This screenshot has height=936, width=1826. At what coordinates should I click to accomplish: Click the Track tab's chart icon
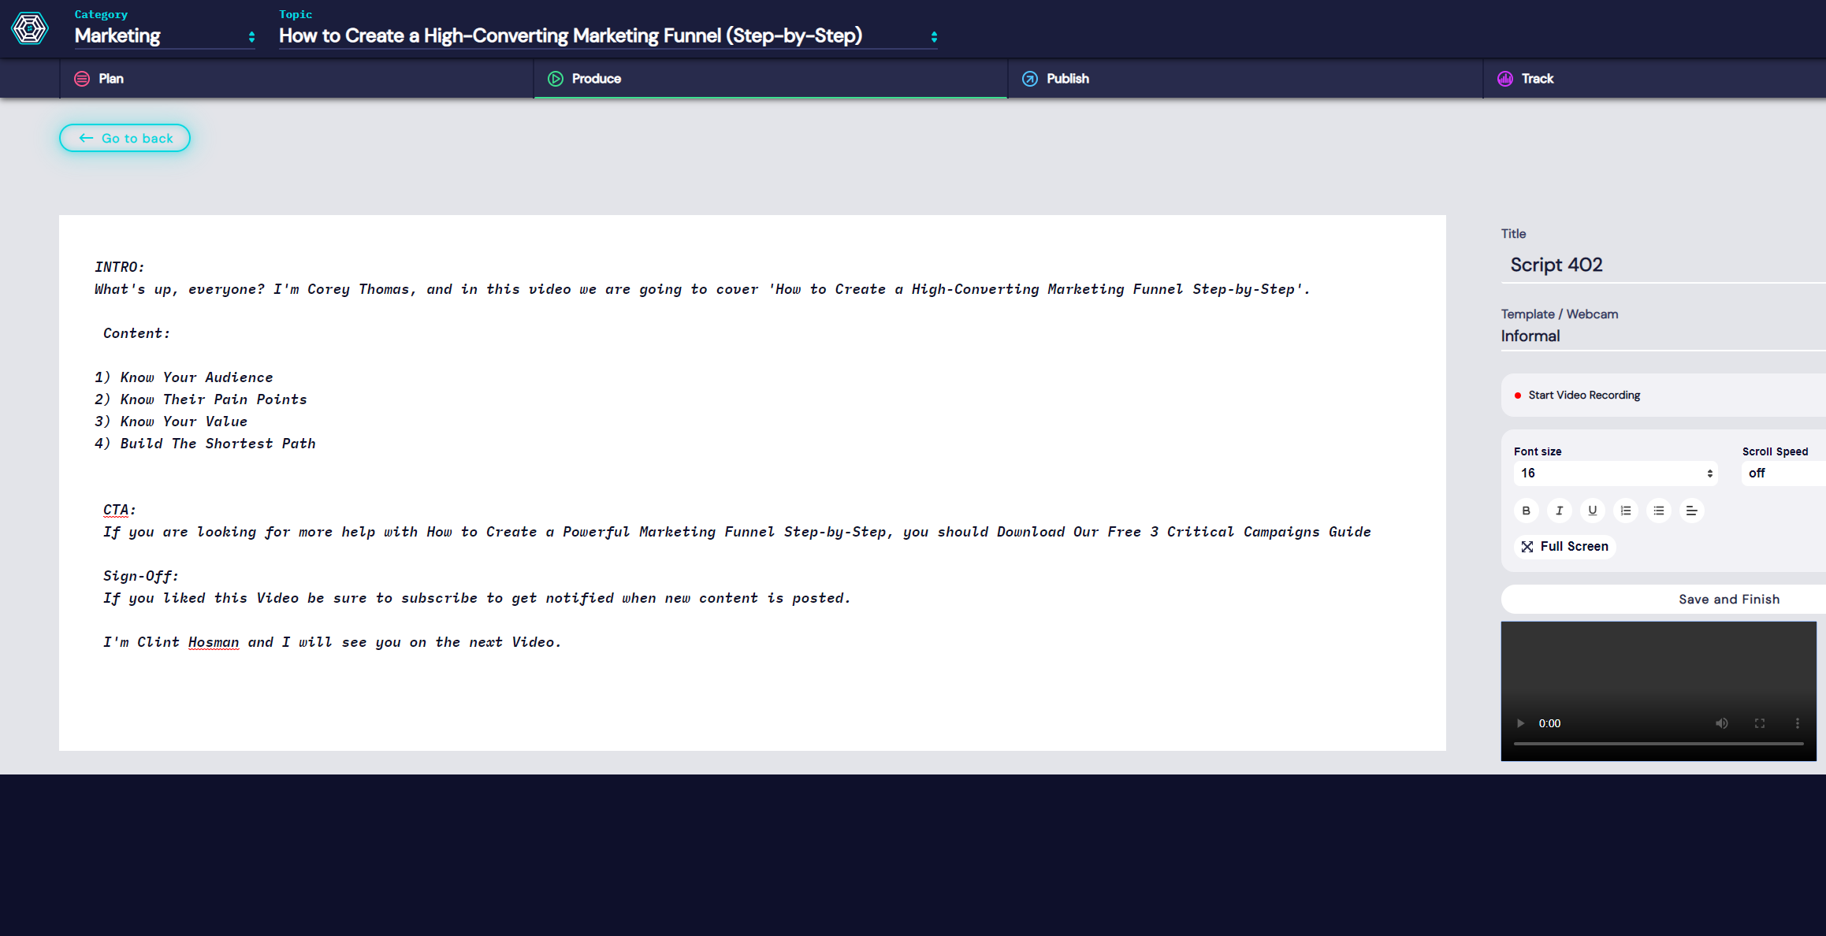tap(1505, 79)
